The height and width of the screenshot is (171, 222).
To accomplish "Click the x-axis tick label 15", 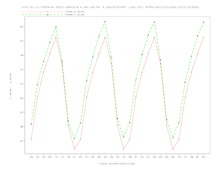I will (x=62, y=157).
